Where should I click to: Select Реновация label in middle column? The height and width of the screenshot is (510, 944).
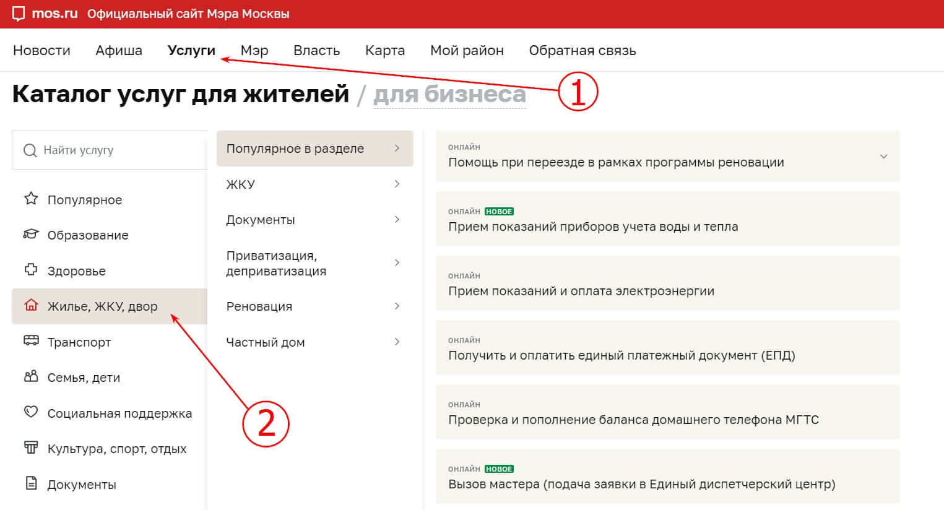259,306
